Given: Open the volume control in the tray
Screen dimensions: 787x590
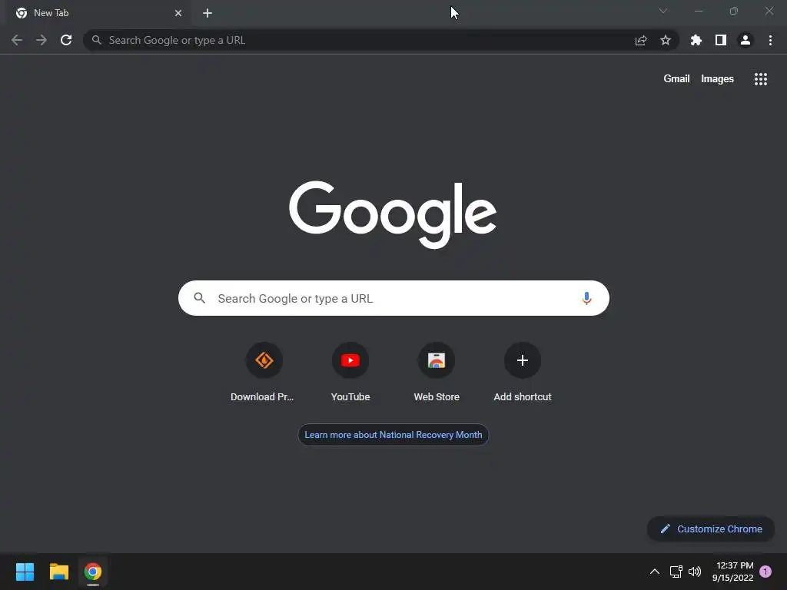Looking at the screenshot, I should click(695, 572).
